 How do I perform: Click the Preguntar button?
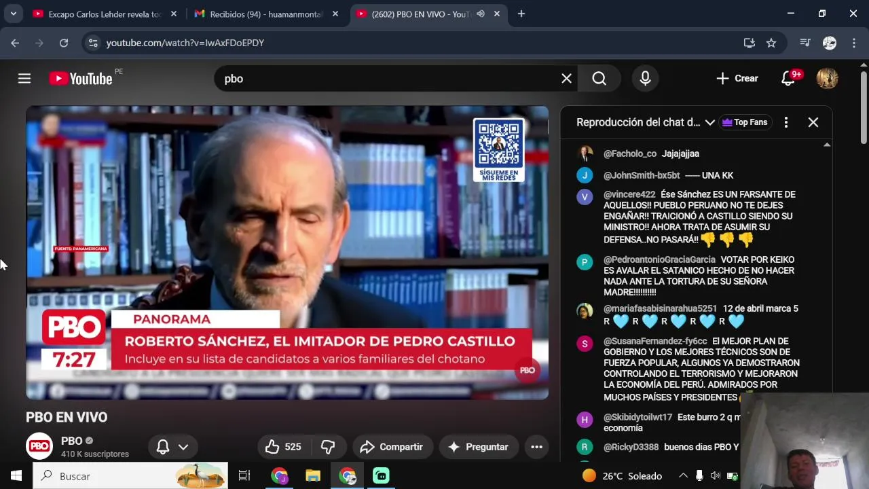[x=479, y=447]
